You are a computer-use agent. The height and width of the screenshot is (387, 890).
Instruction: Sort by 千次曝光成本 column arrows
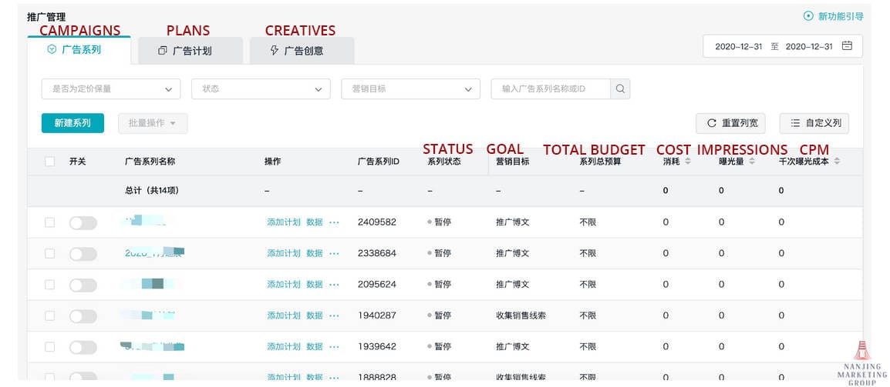[837, 162]
